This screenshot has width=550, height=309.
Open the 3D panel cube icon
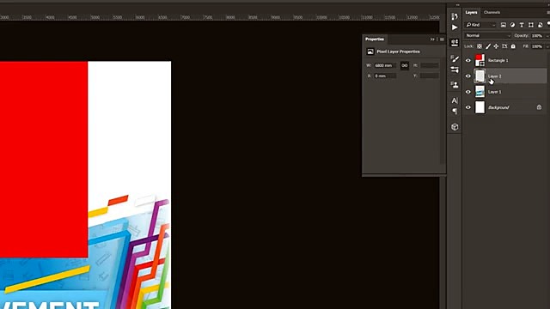tap(455, 127)
